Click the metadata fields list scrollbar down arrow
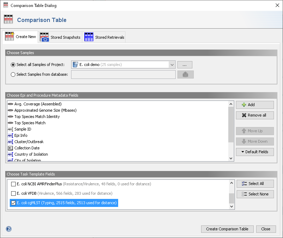Screen dimensions: 283x238 [x=231, y=158]
